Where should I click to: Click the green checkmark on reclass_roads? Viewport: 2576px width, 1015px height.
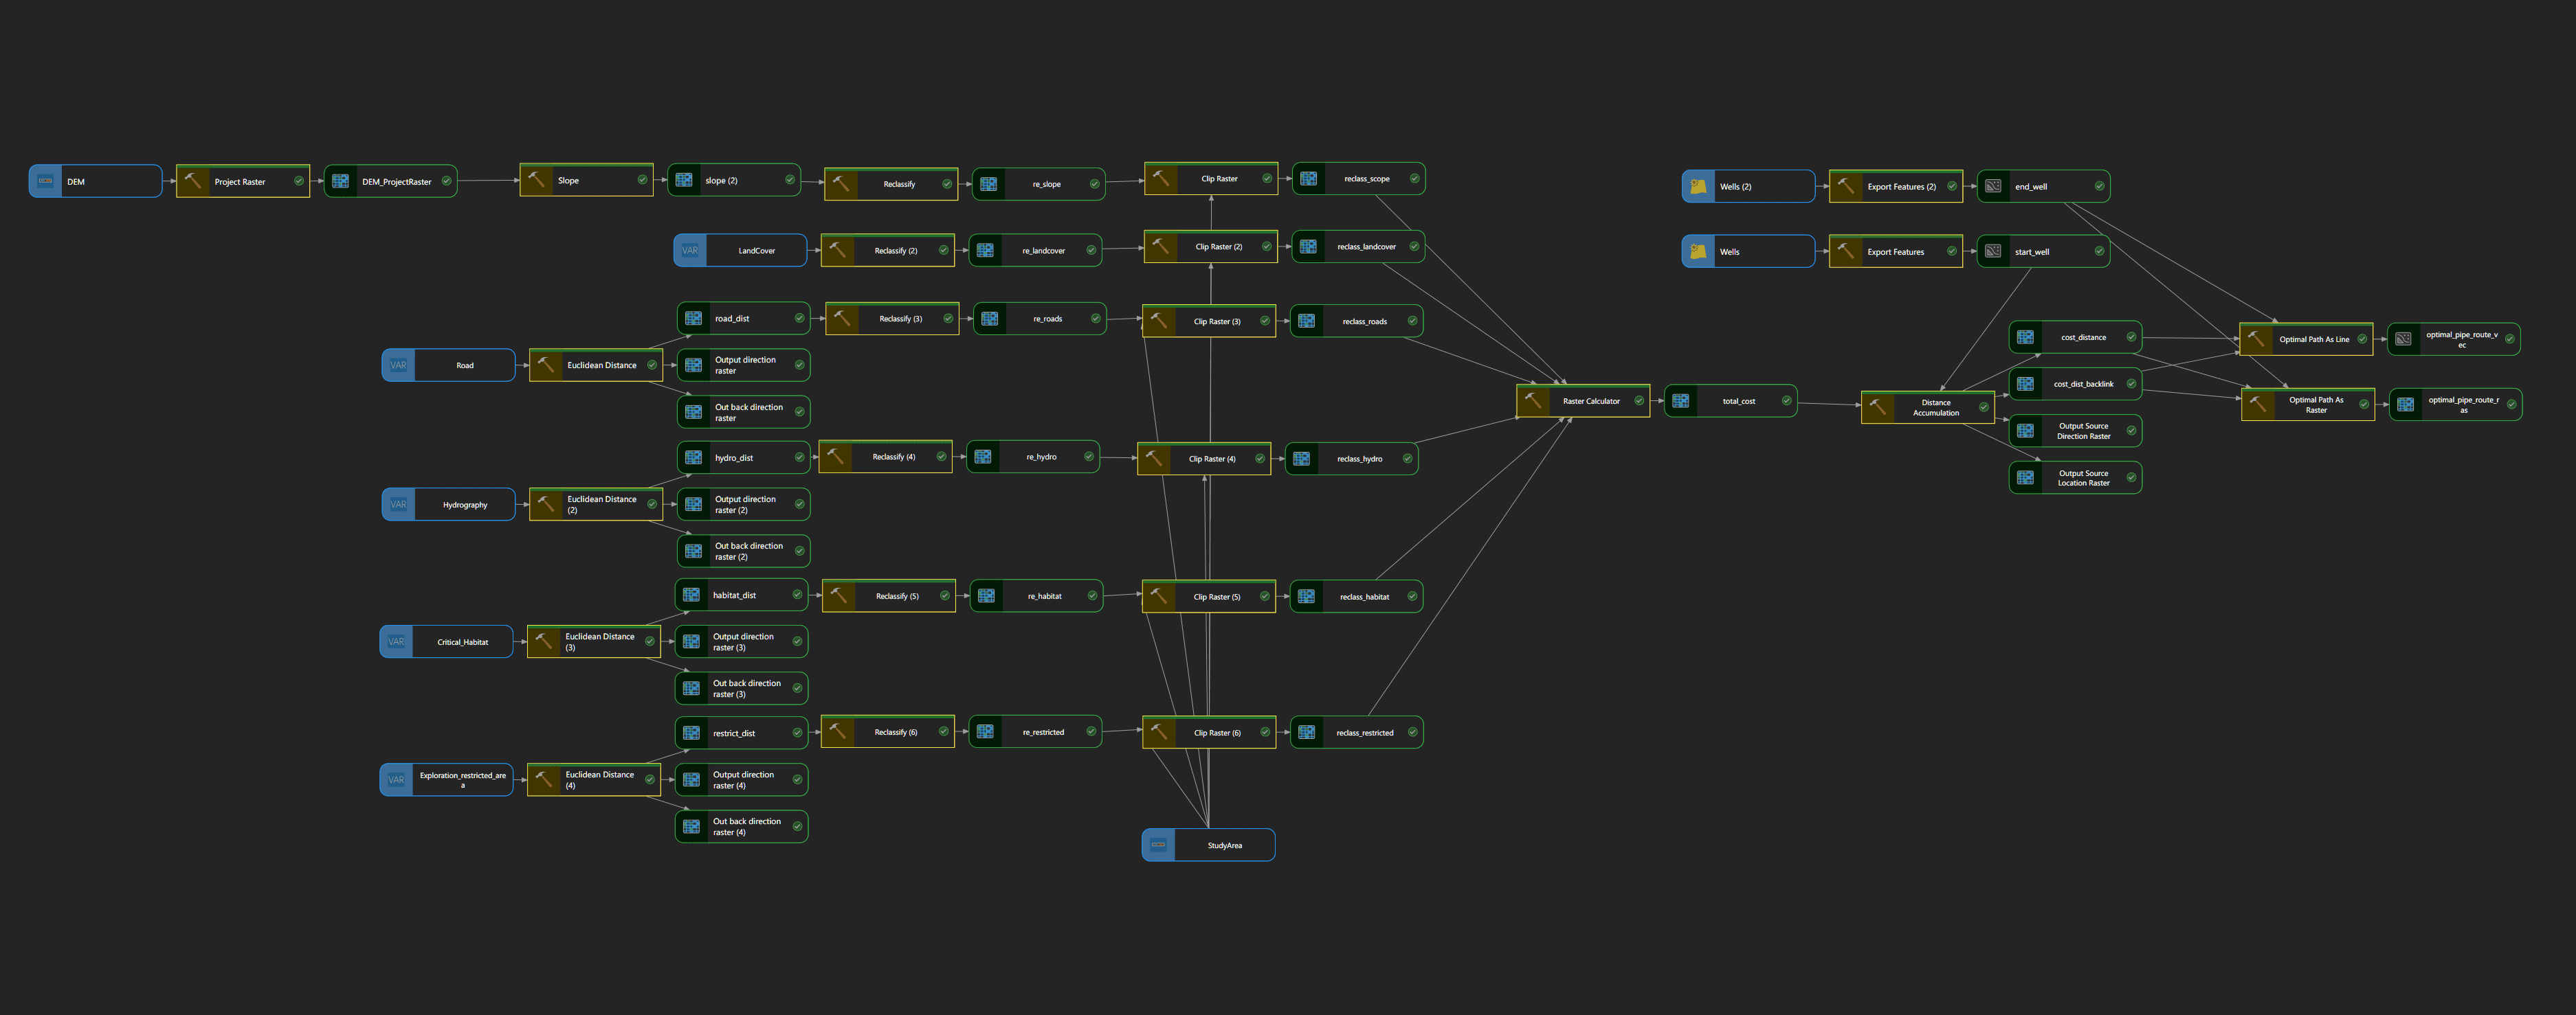[x=1412, y=321]
